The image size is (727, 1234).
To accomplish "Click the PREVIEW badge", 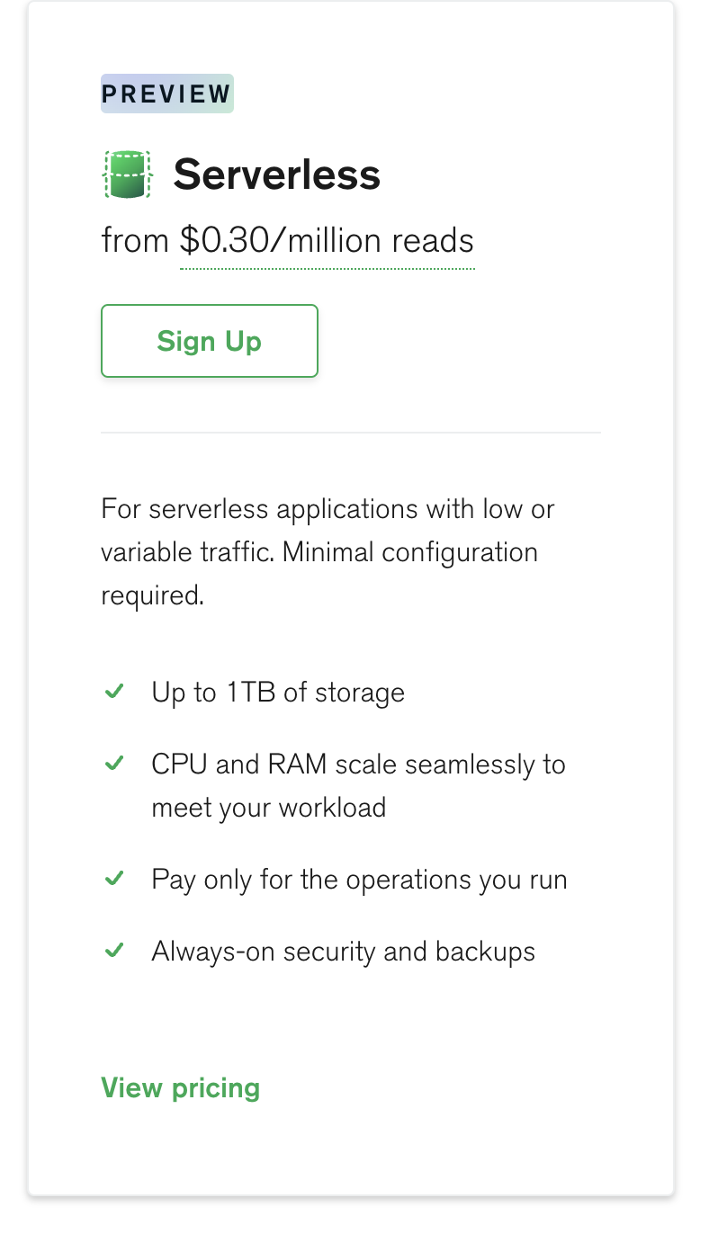I will click(x=167, y=94).
